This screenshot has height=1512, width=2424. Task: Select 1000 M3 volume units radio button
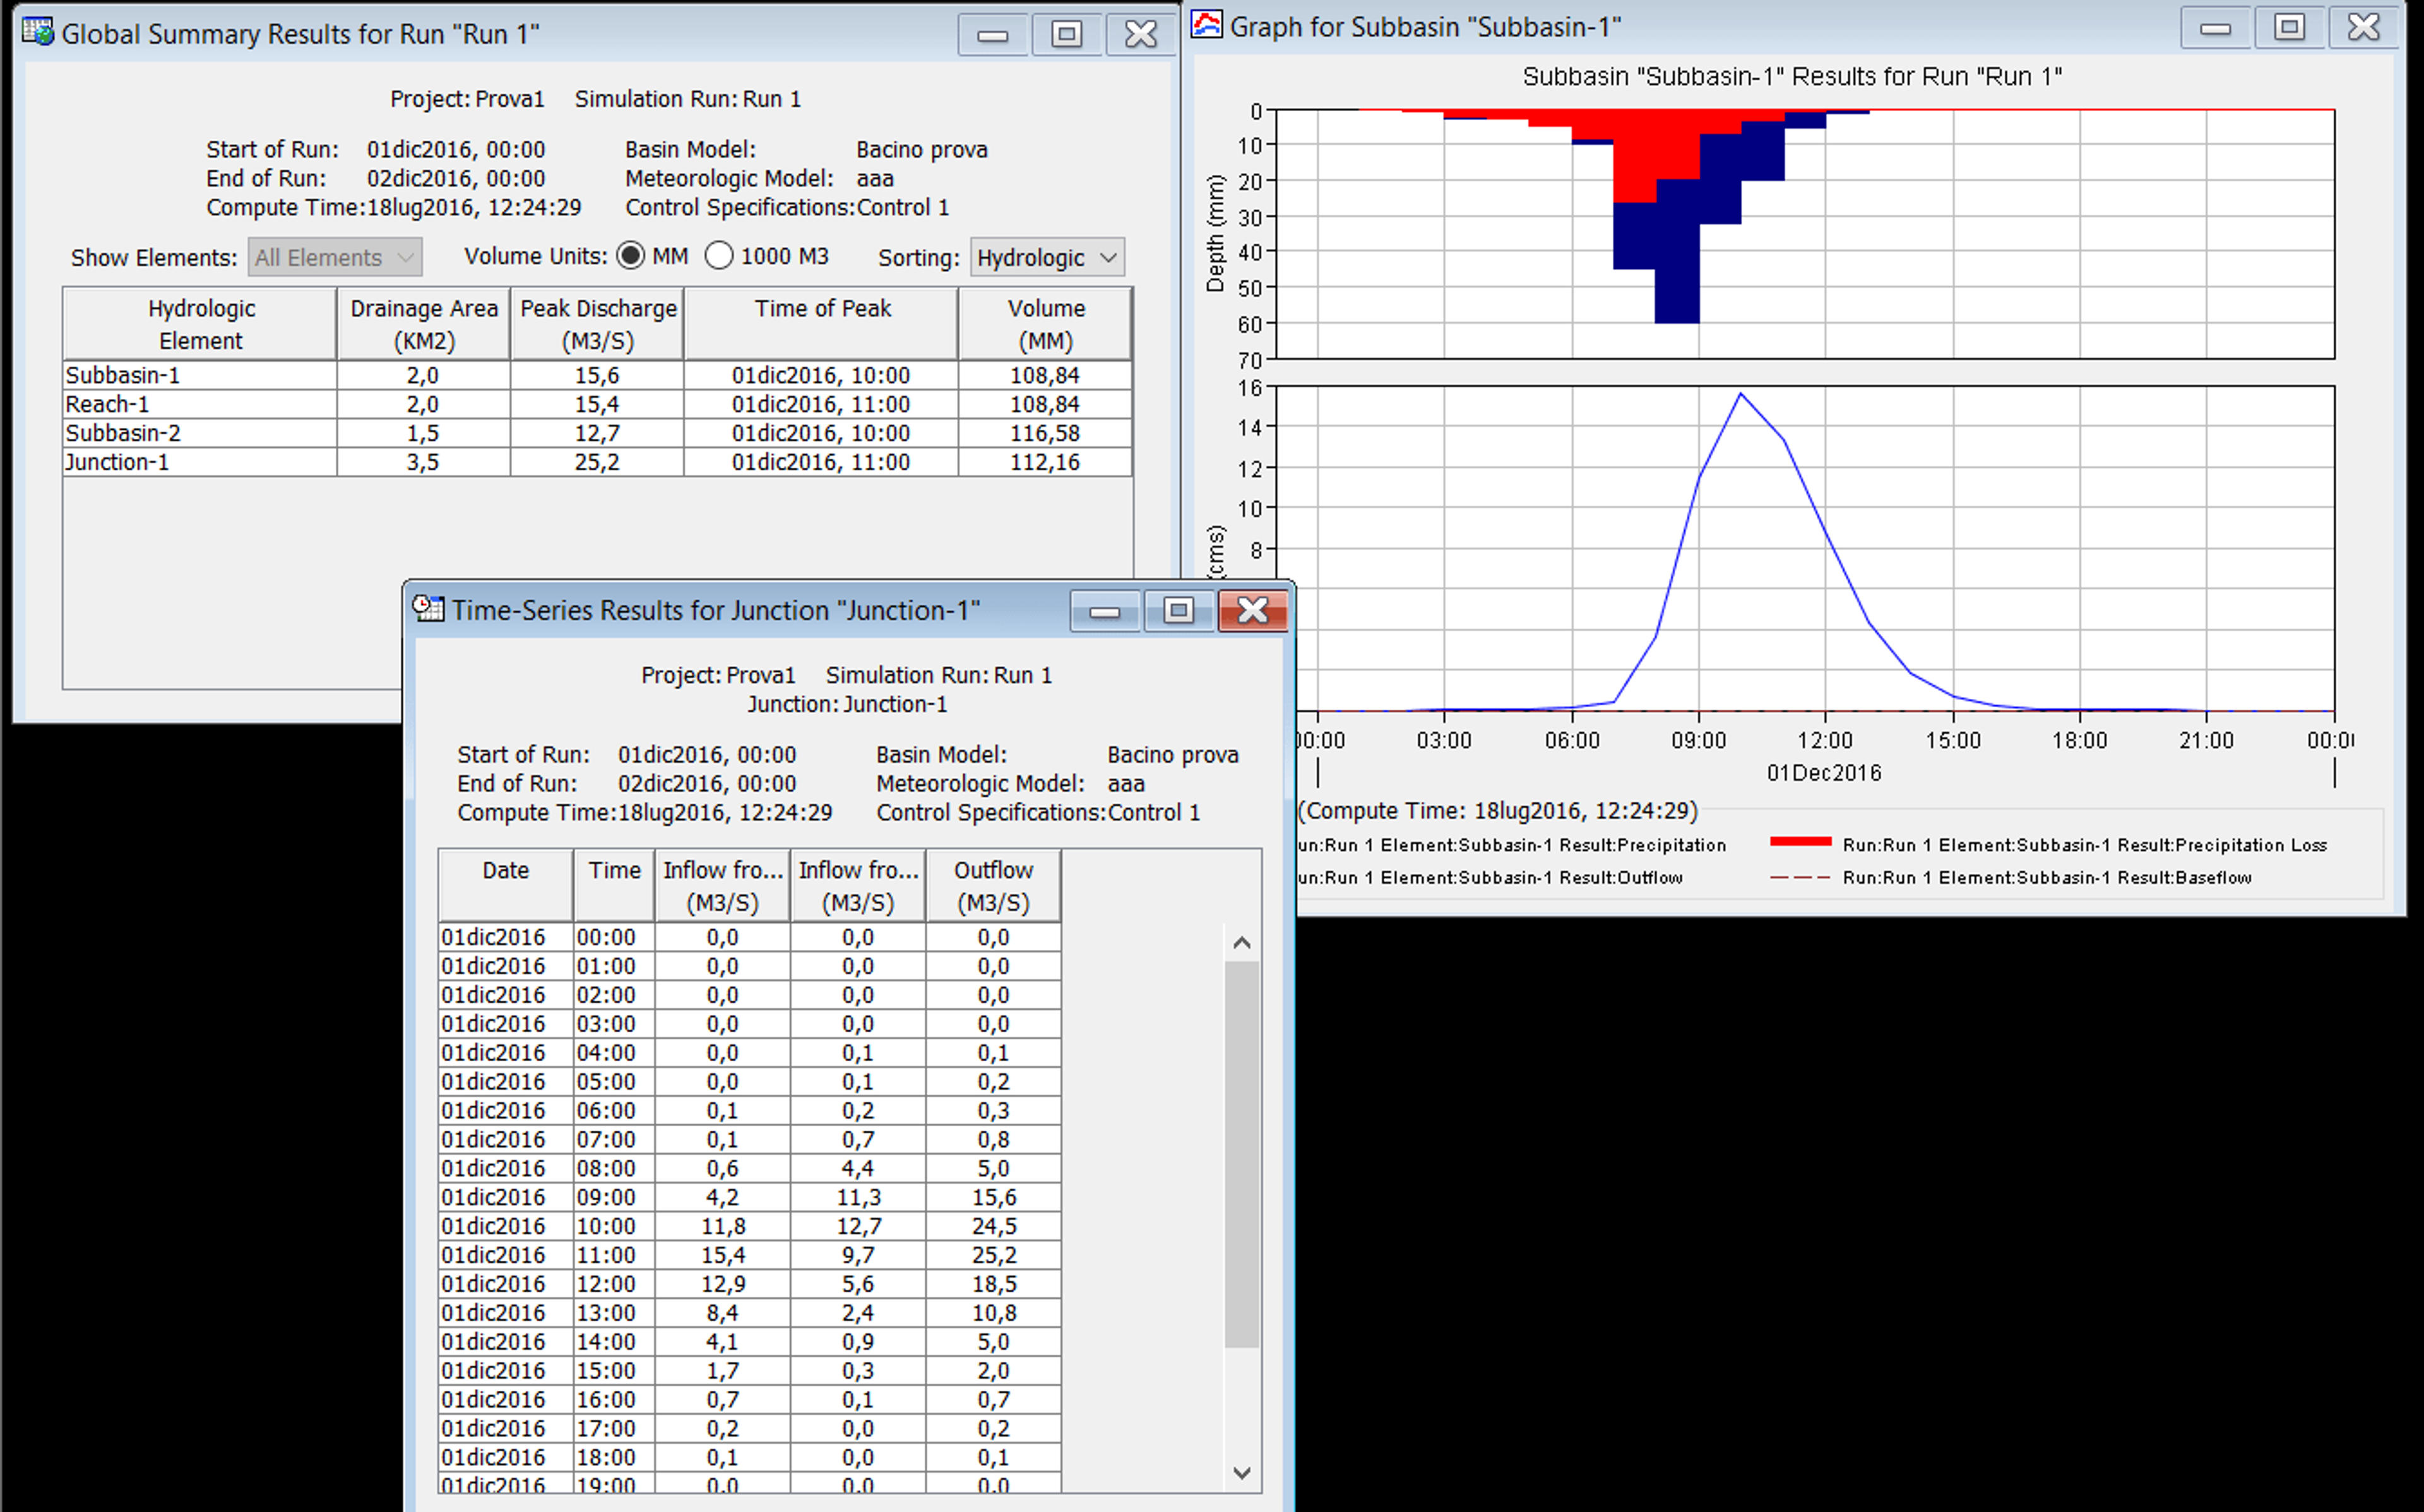[x=719, y=256]
